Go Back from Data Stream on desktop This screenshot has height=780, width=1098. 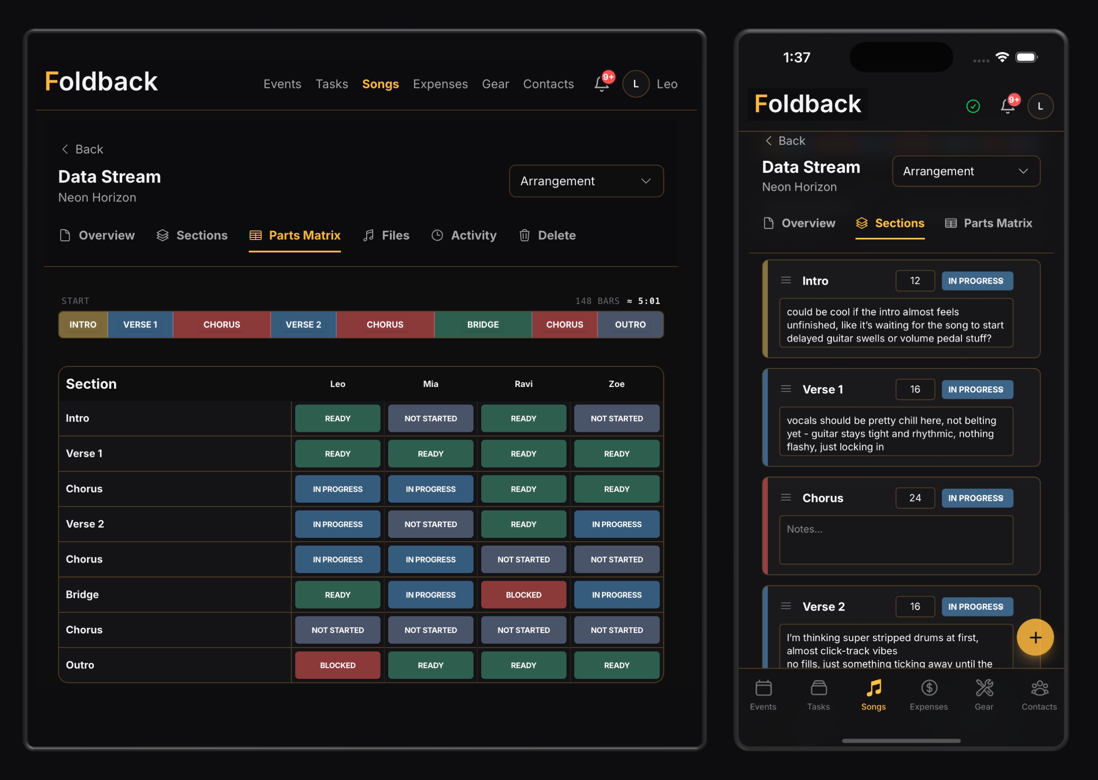click(82, 150)
